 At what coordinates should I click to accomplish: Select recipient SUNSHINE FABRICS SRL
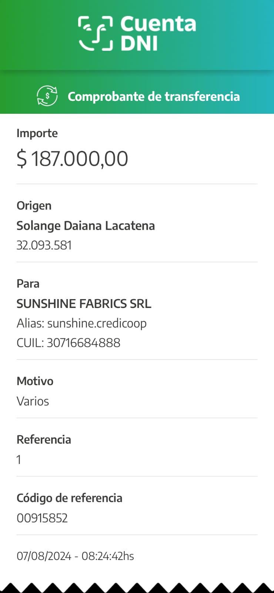(x=84, y=304)
